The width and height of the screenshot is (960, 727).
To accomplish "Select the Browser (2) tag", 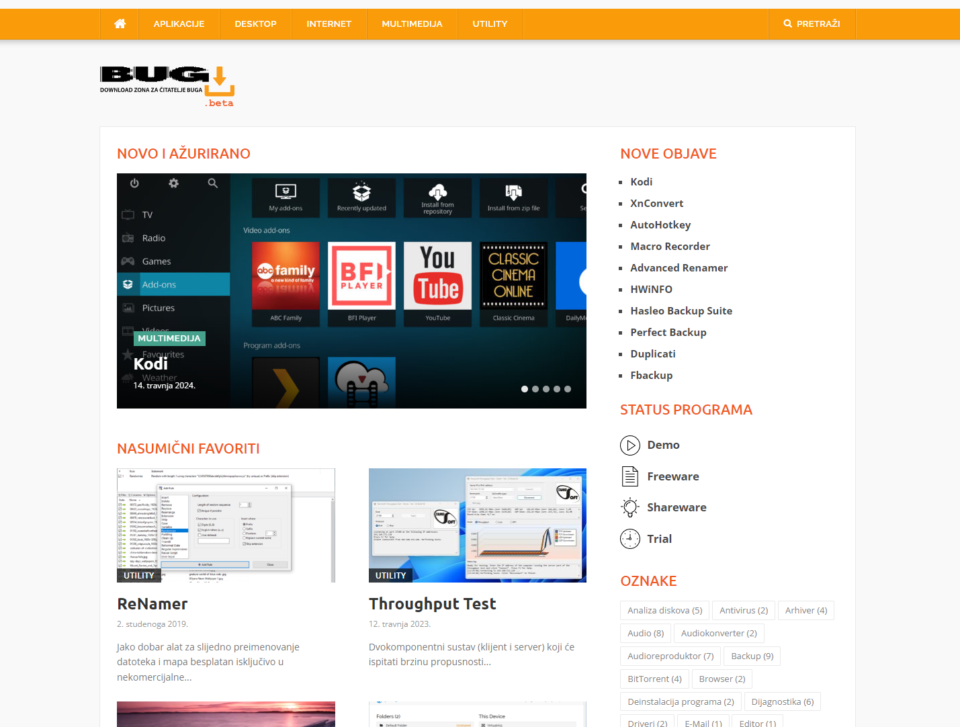I will tap(722, 679).
